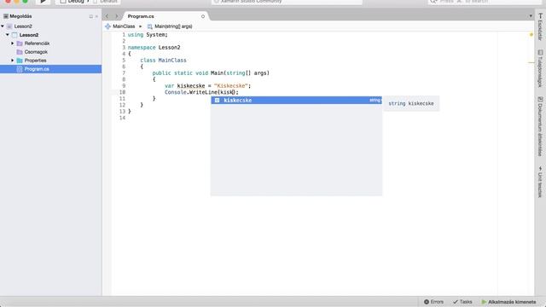546x307 pixels.
Task: Navigate back with the left arrow
Action: tap(107, 16)
